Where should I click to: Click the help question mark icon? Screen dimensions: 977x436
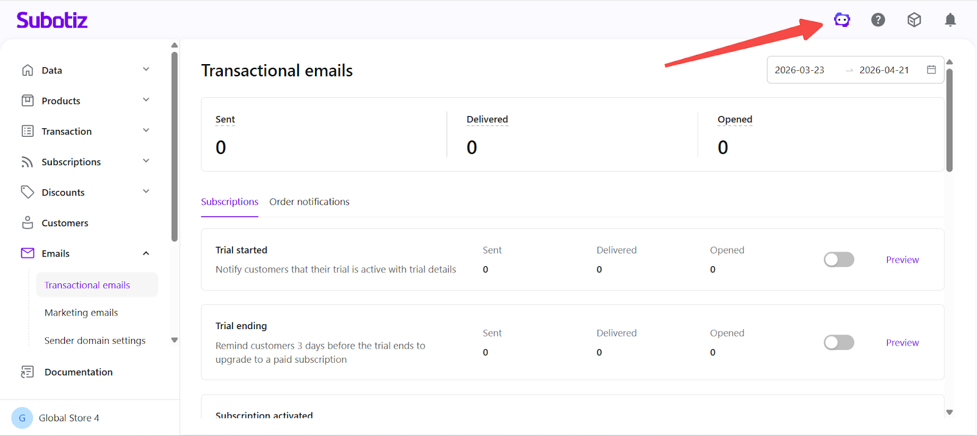click(878, 20)
